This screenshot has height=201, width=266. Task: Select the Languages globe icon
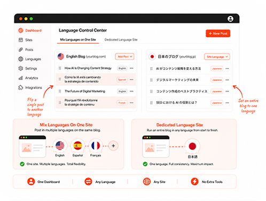[21, 59]
